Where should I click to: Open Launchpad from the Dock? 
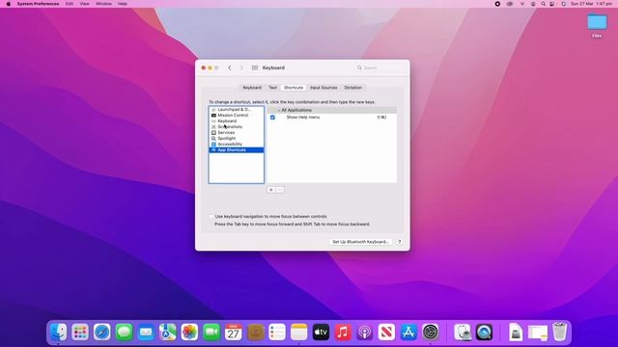click(80, 333)
